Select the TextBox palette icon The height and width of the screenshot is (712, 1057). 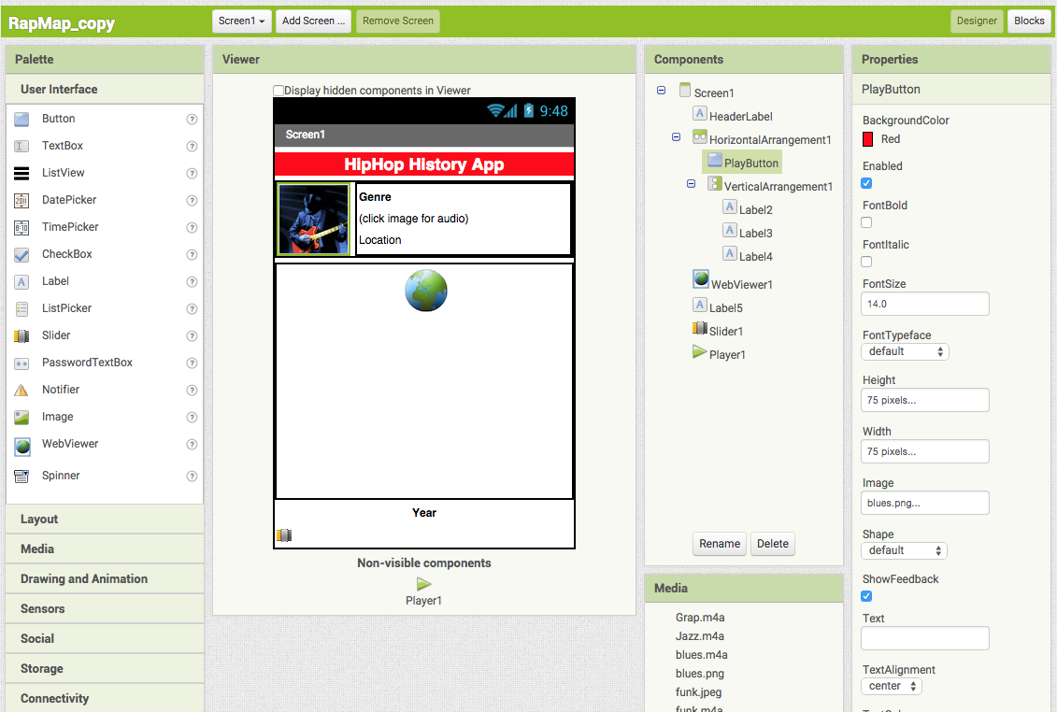21,147
